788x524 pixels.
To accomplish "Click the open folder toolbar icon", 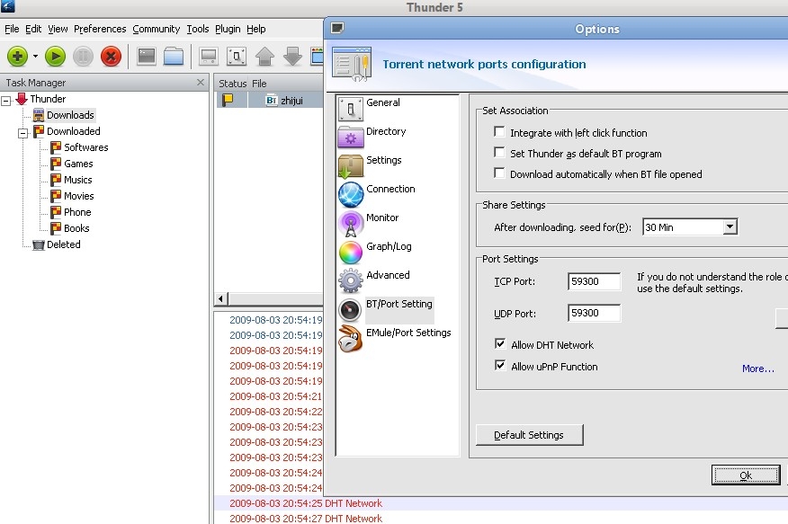I will [x=174, y=57].
